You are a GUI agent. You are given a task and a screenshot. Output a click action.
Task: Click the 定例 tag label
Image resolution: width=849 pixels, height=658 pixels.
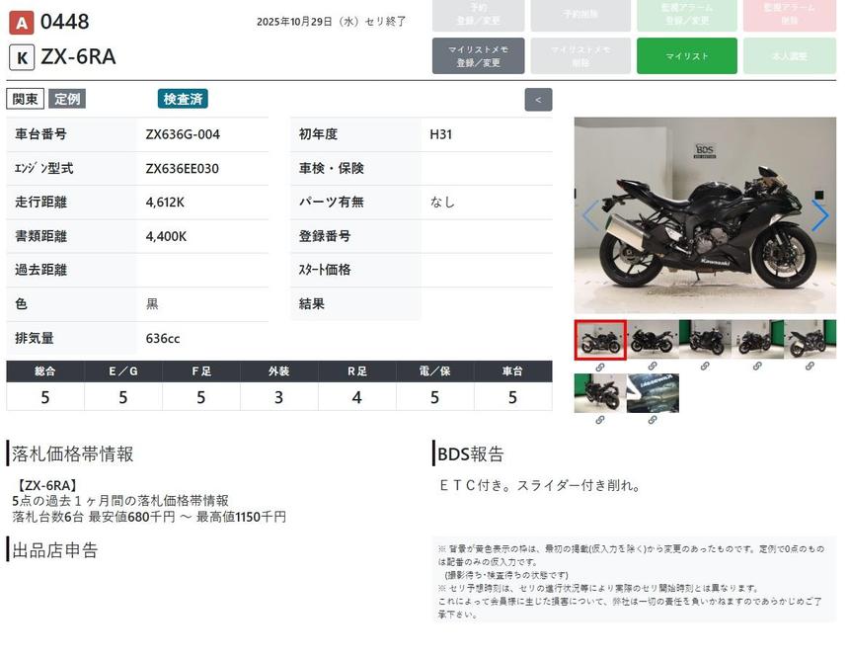[67, 99]
